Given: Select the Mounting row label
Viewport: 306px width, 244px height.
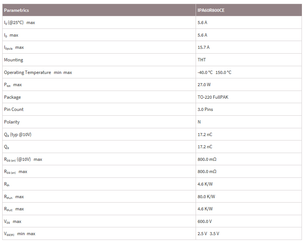Looking at the screenshot, I should coord(13,60).
